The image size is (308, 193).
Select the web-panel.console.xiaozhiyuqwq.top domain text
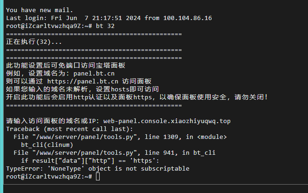coord(167,121)
